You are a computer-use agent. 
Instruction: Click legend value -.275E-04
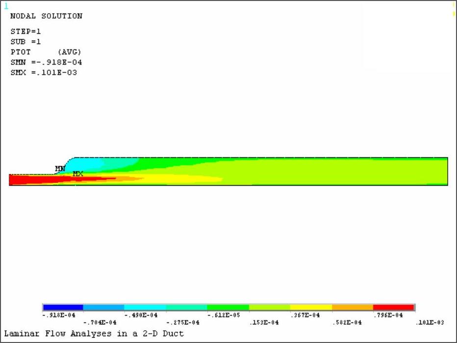click(183, 322)
